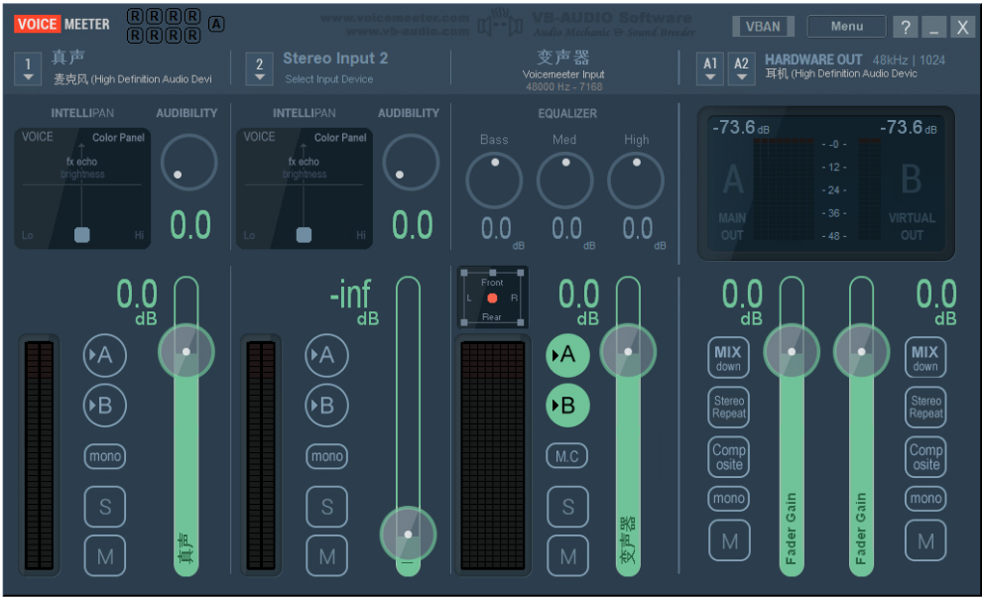The image size is (982, 598).
Task: Toggle MIX down on bus A
Action: pyautogui.click(x=728, y=358)
